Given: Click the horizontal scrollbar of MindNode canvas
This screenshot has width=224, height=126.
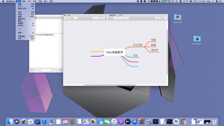Looking at the screenshot, I should 110,85.
